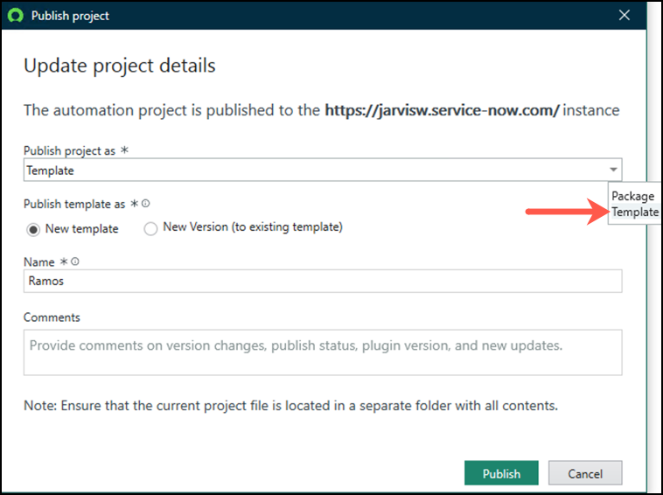
Task: Click the Publish button
Action: pyautogui.click(x=501, y=473)
